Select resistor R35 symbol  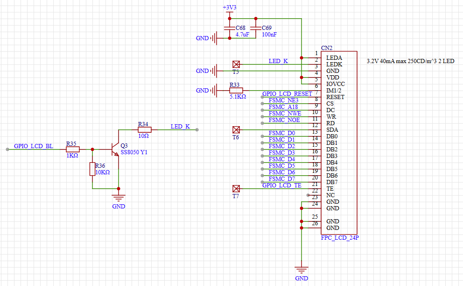pos(73,150)
